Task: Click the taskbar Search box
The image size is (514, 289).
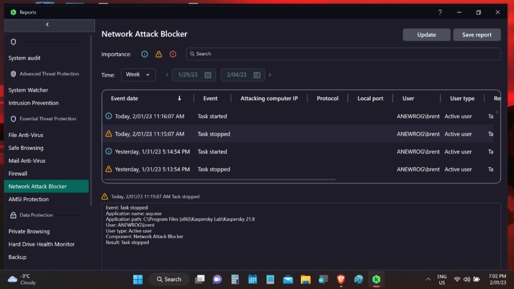Action: click(169, 280)
